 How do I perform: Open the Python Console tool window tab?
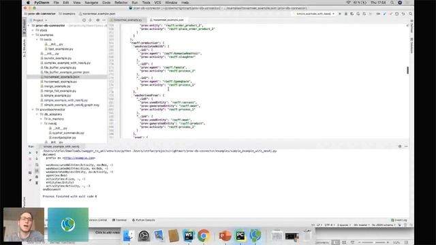(x=144, y=220)
